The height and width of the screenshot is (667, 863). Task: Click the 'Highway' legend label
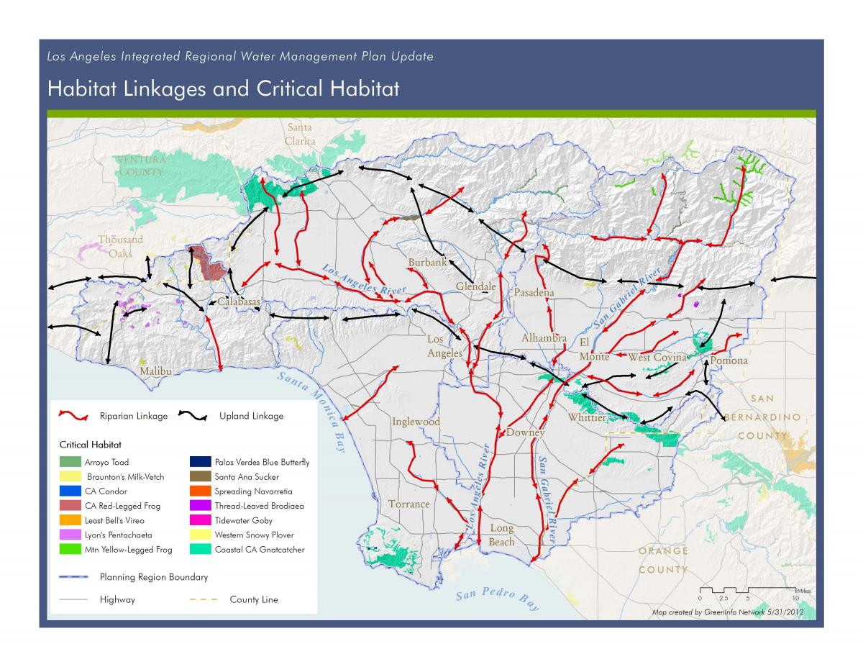pos(117,599)
